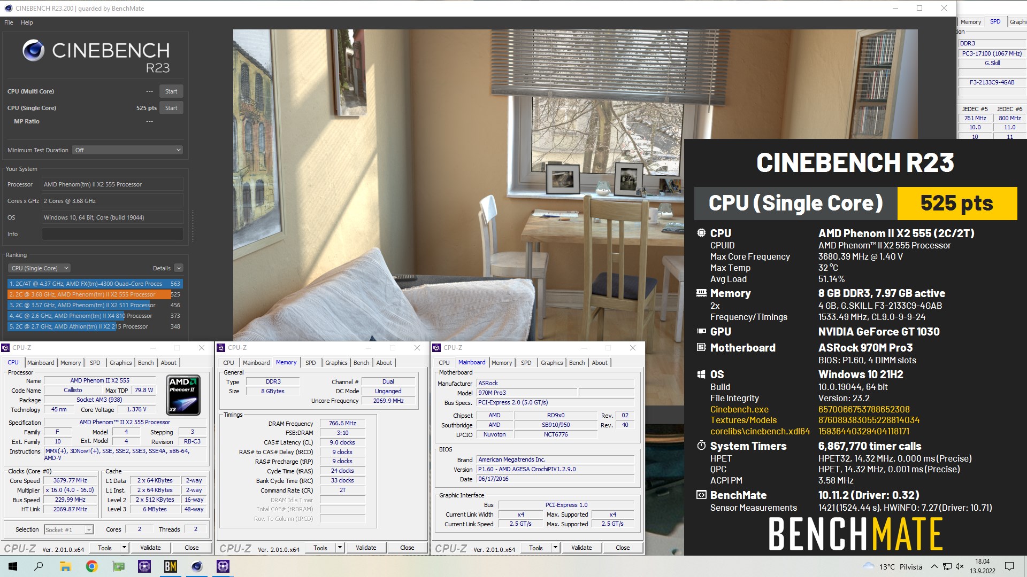Open the notification center icon
The image size is (1027, 577).
pyautogui.click(x=1009, y=566)
